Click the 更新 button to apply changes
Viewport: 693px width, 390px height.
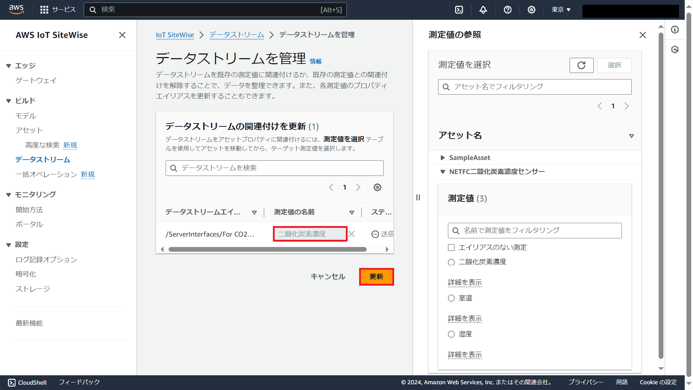[376, 277]
